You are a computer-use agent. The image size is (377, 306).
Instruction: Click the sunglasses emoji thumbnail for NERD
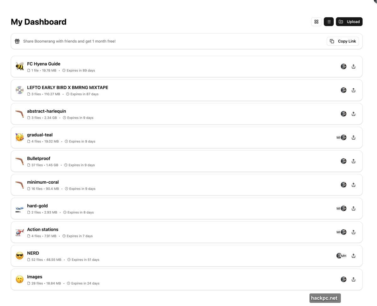(x=19, y=255)
